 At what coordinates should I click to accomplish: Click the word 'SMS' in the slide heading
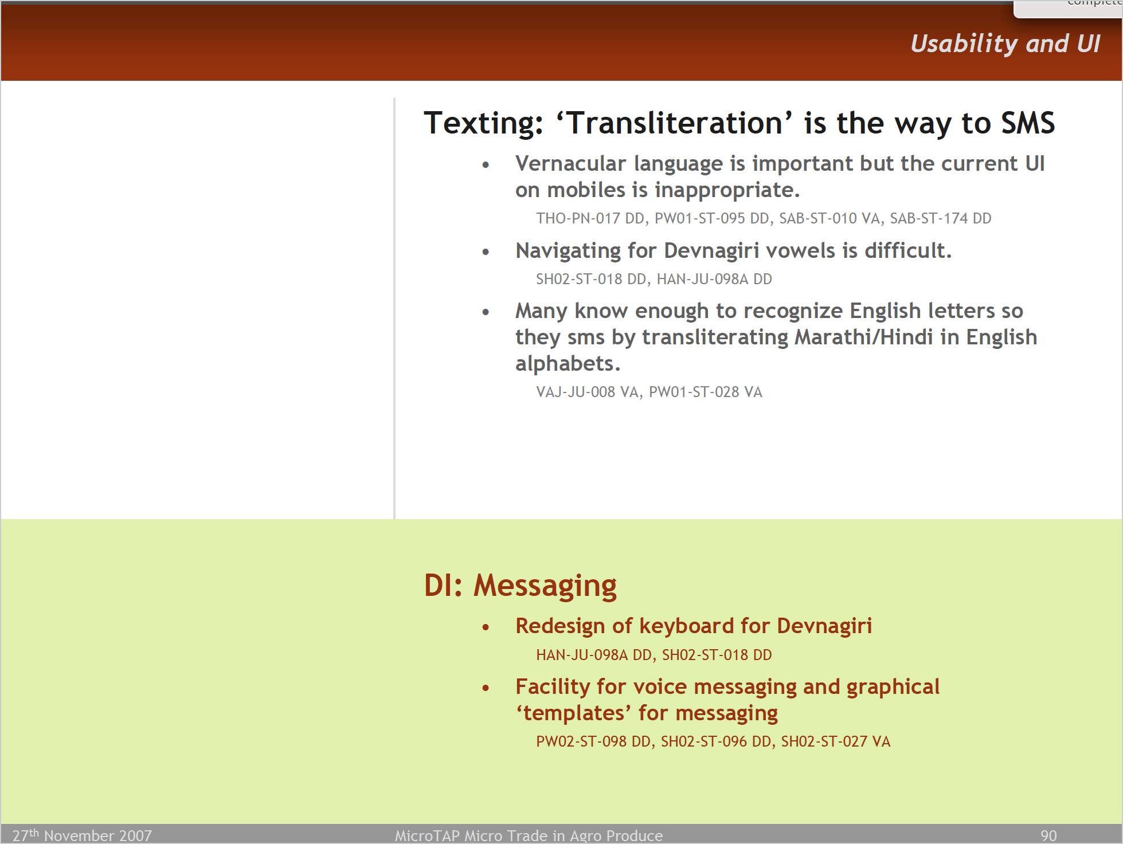point(1027,123)
